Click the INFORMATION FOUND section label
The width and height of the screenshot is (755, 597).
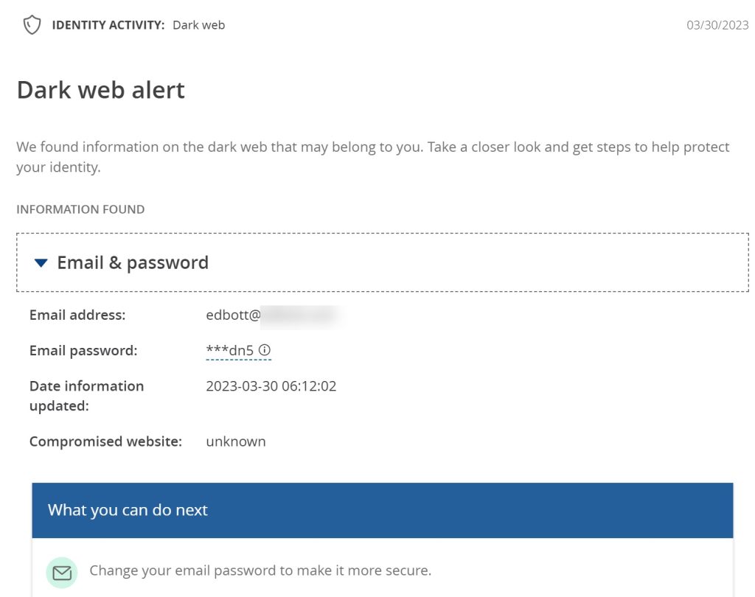pyautogui.click(x=80, y=209)
